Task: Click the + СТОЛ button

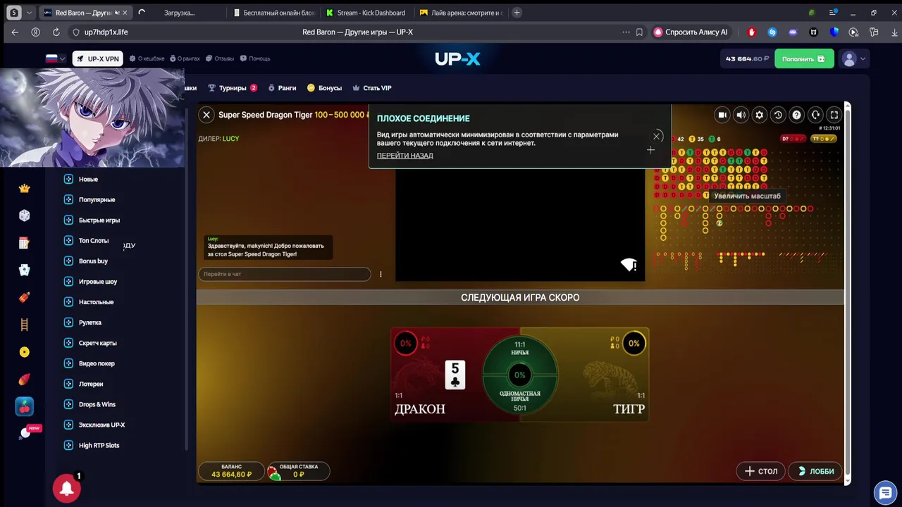Action: click(761, 471)
